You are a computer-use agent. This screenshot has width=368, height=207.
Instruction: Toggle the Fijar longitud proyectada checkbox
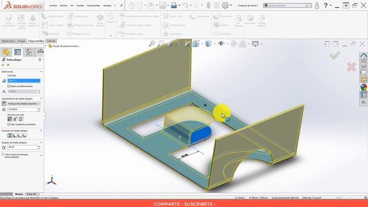click(x=9, y=124)
